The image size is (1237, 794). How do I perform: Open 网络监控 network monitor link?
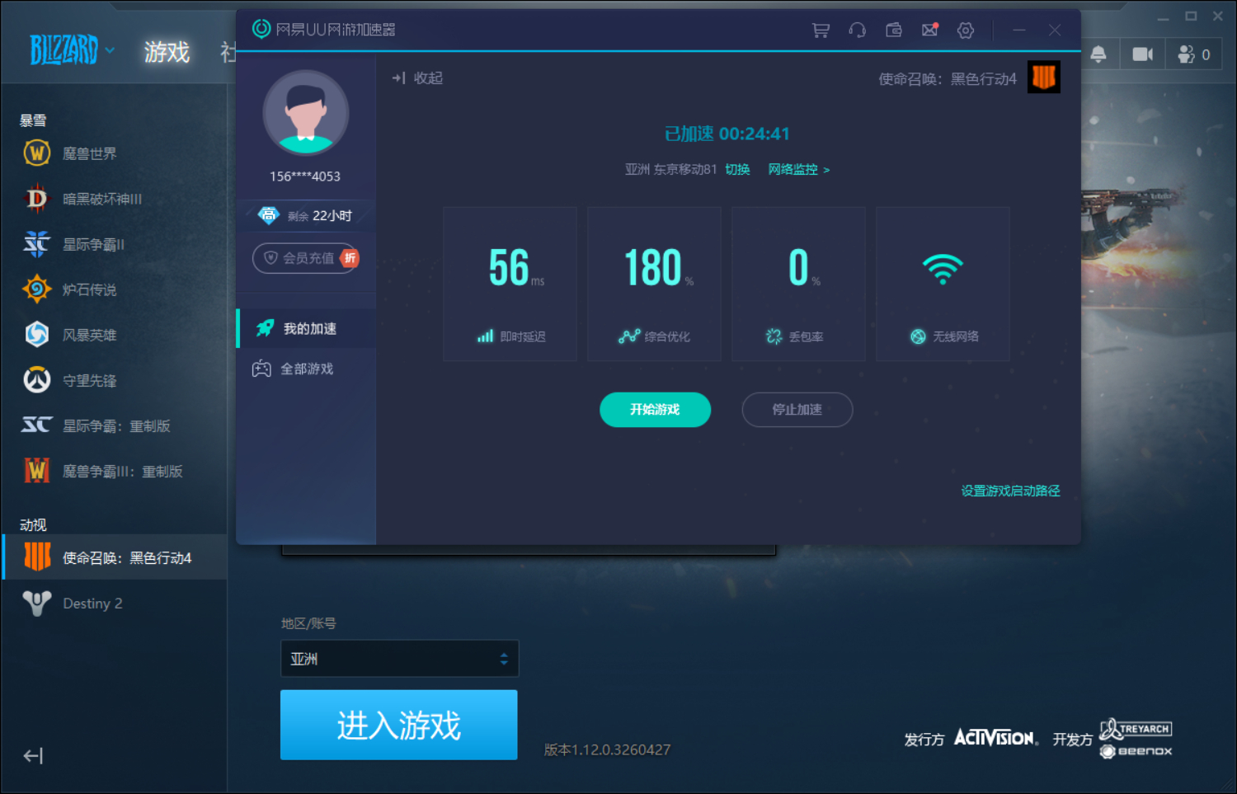click(x=798, y=169)
